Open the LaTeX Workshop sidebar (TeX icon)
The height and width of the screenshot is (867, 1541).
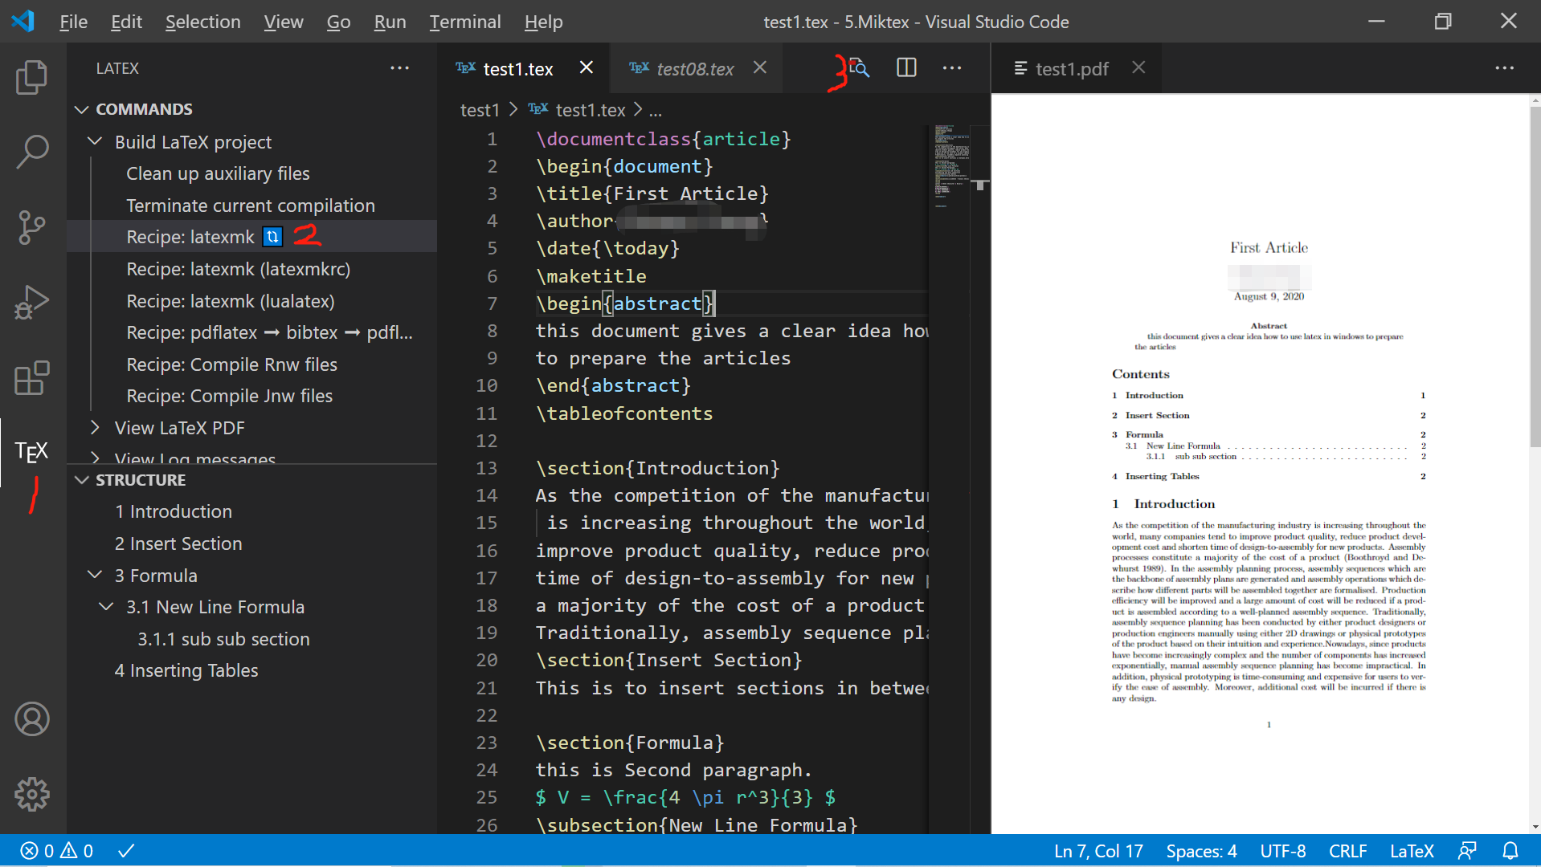tap(31, 452)
